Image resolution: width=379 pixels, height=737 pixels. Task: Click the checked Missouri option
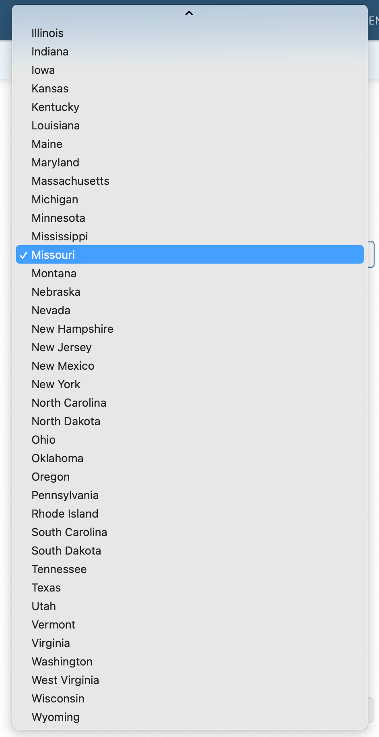click(x=53, y=255)
